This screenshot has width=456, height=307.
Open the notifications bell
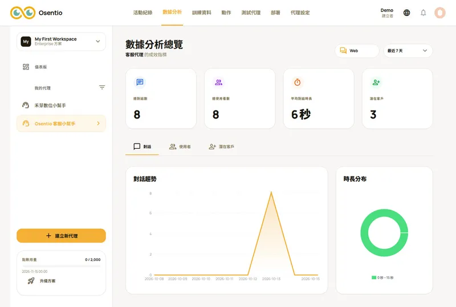click(x=424, y=13)
